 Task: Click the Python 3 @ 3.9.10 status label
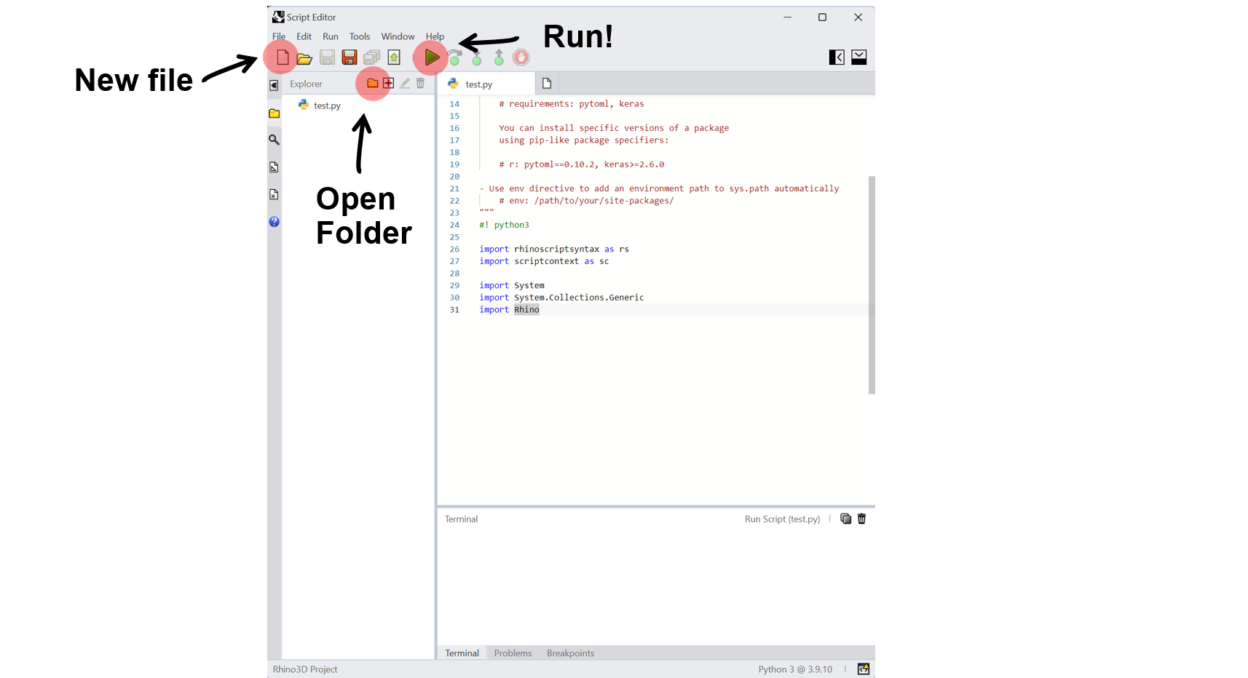[x=795, y=669]
